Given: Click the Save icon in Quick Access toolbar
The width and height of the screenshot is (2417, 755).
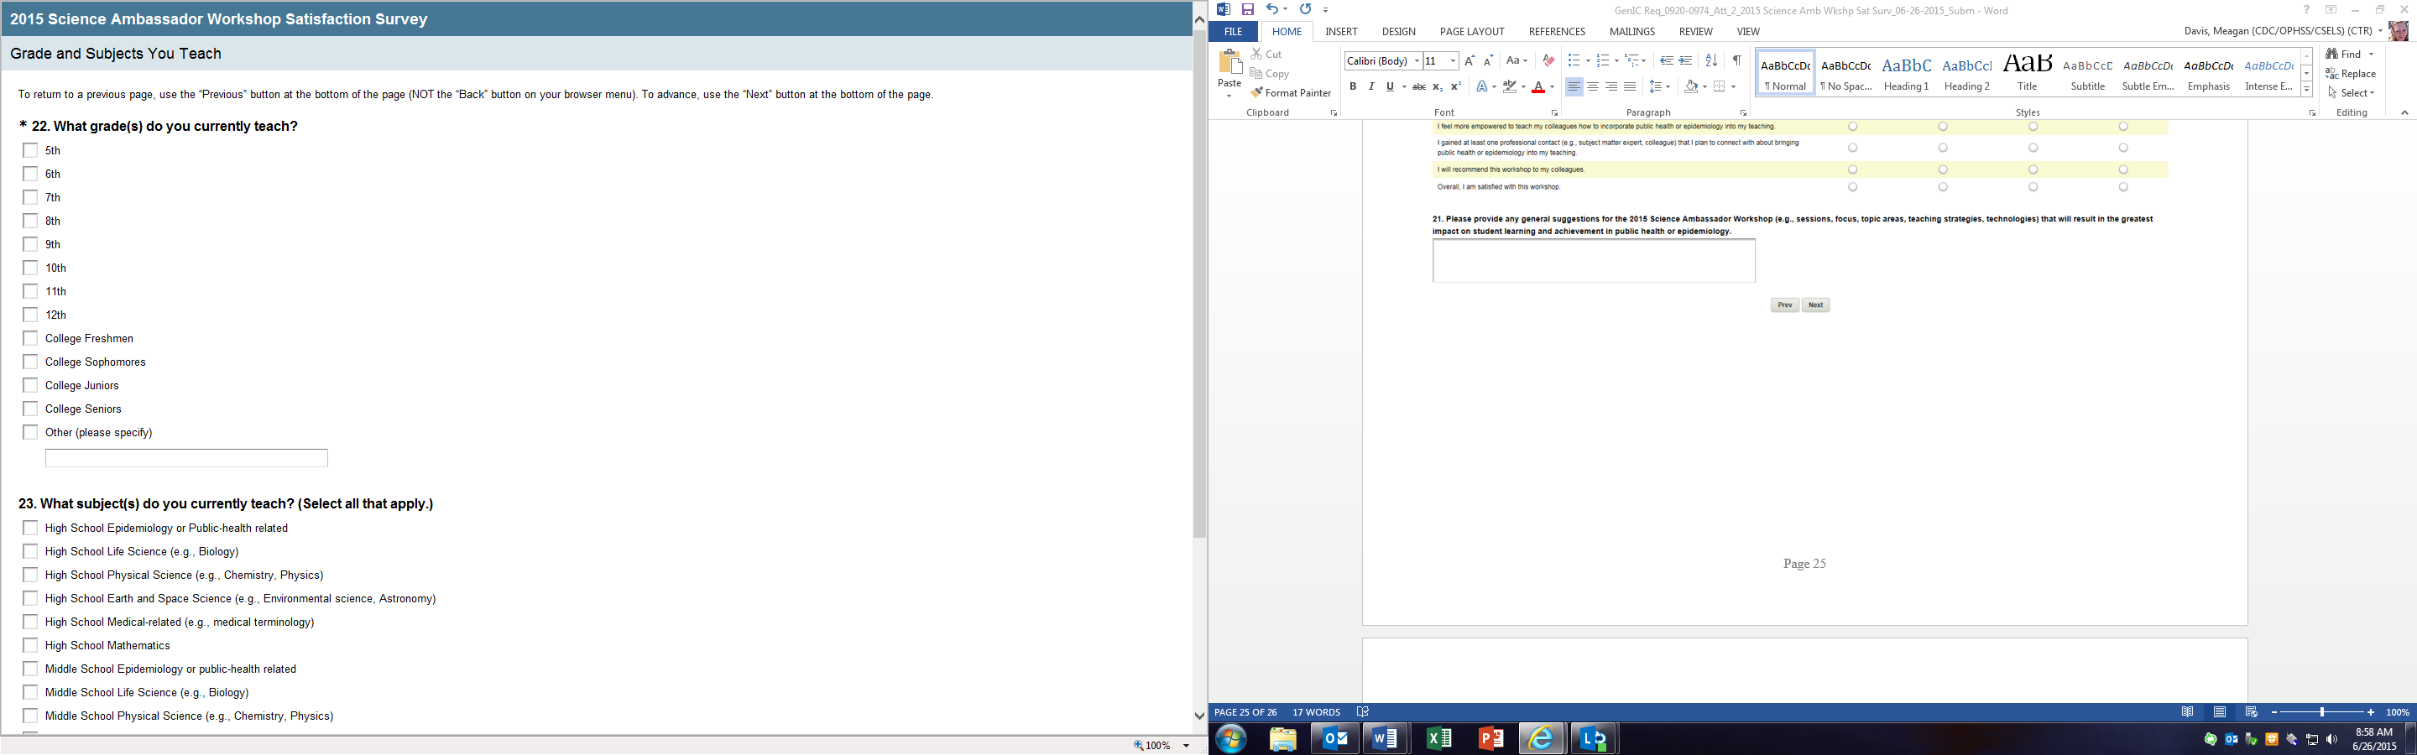Looking at the screenshot, I should [x=1248, y=9].
